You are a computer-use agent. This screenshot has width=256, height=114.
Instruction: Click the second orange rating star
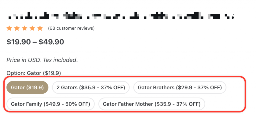click(17, 28)
